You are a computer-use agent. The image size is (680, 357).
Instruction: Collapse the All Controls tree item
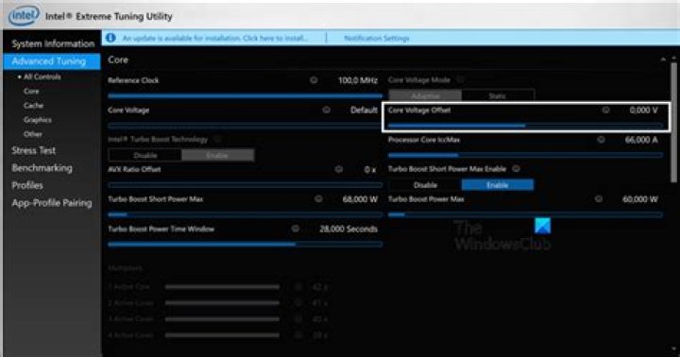pyautogui.click(x=20, y=76)
